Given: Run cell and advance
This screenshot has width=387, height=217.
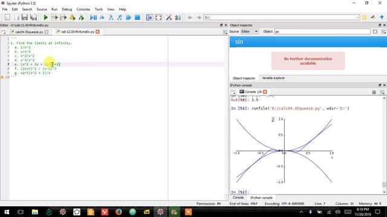Looking at the screenshot, I should coord(63,17).
